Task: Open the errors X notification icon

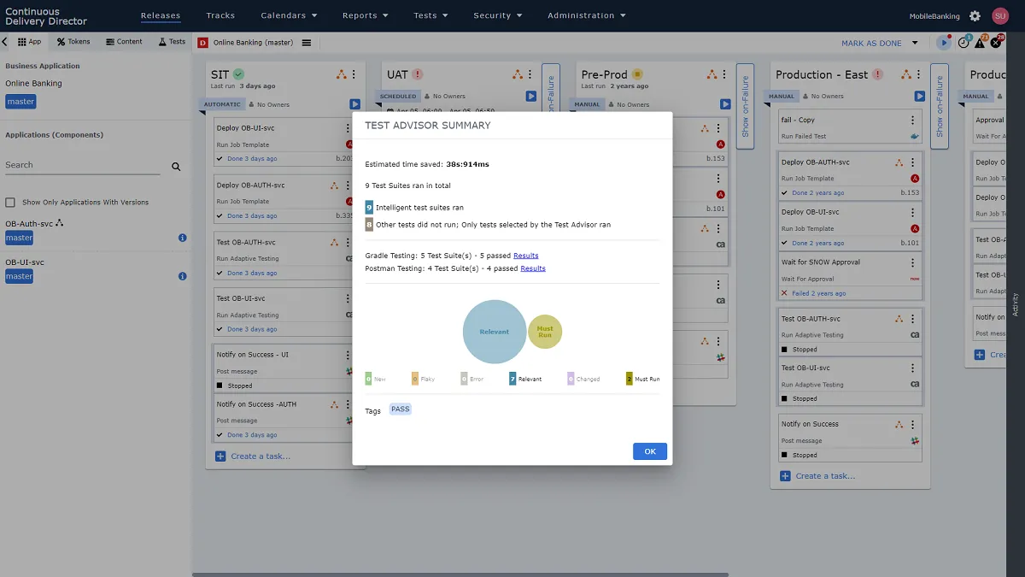Action: [x=996, y=42]
